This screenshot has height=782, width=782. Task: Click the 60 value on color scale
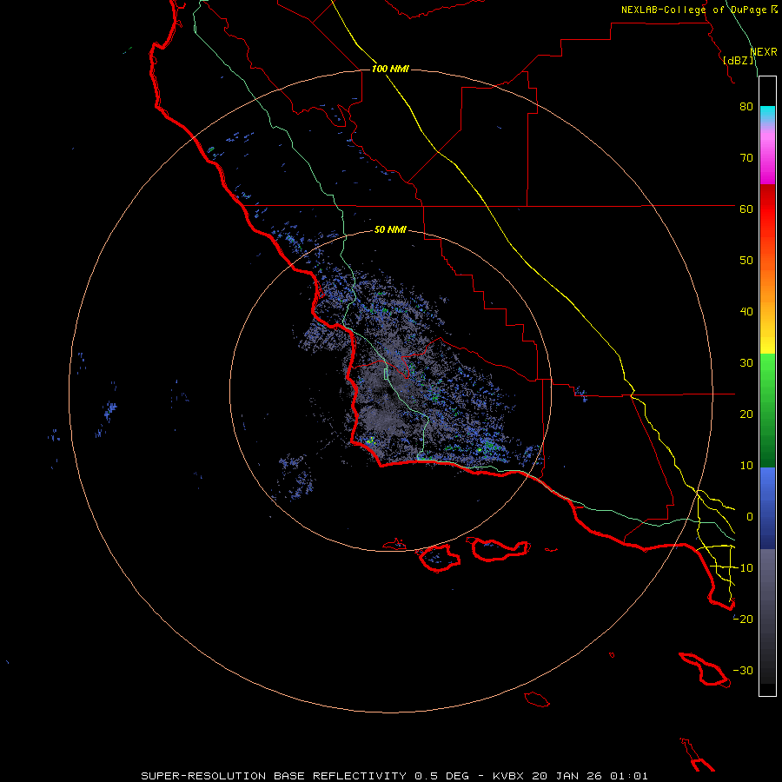pyautogui.click(x=746, y=209)
